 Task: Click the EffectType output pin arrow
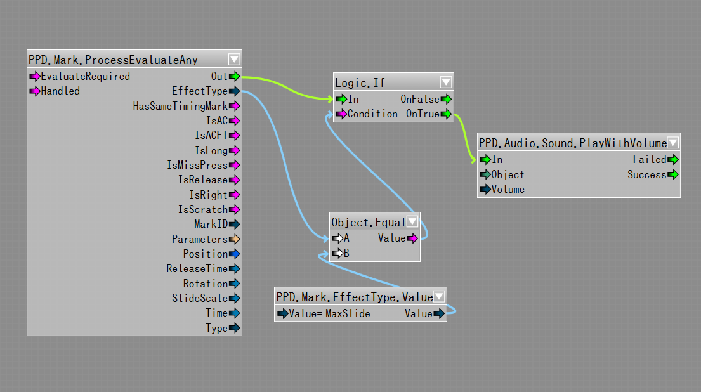tap(234, 91)
